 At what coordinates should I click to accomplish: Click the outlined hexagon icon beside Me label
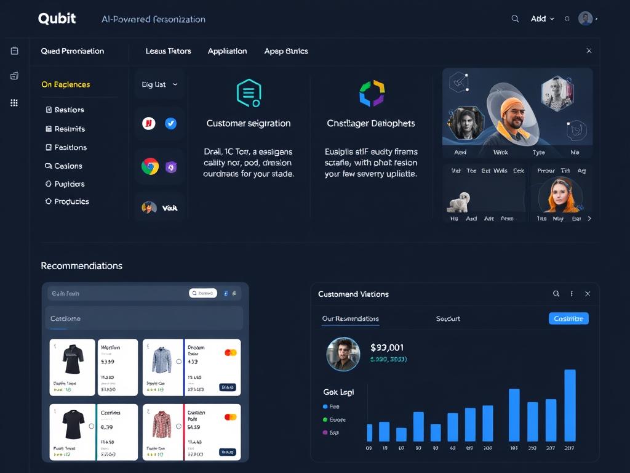(x=576, y=131)
